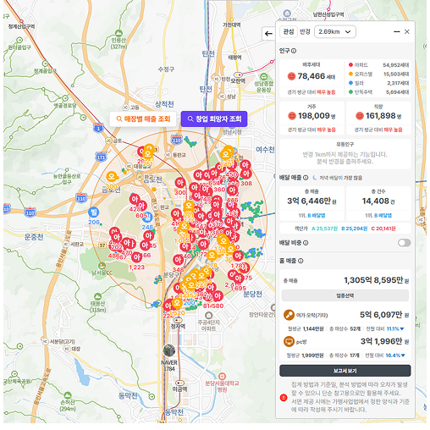
Task: Click the A 25,537원 average ticket value
Action: (x=324, y=229)
